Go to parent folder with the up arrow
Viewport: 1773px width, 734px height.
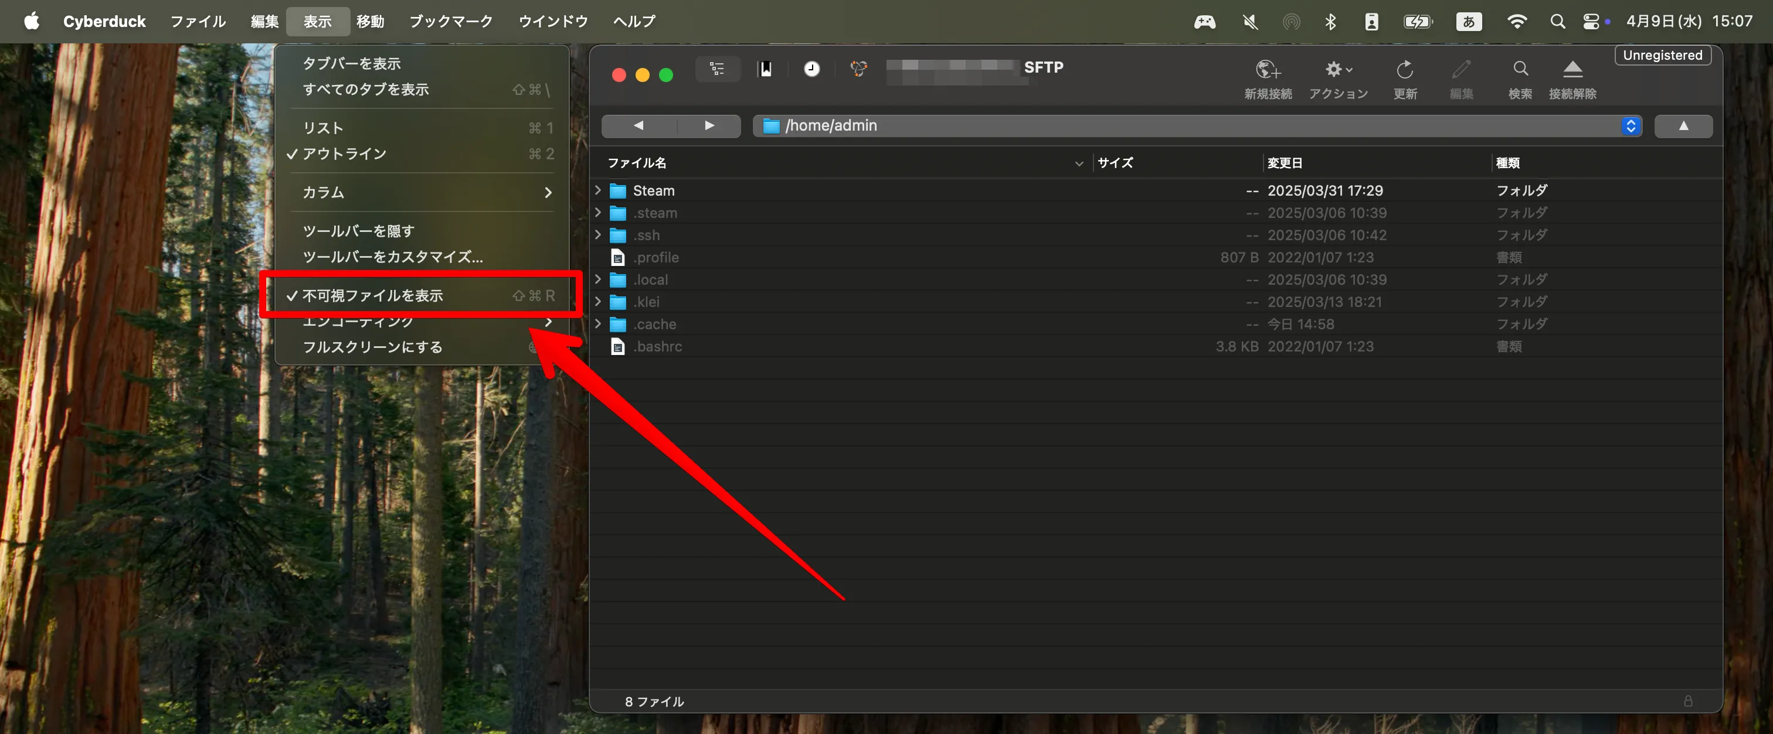pyautogui.click(x=1683, y=126)
